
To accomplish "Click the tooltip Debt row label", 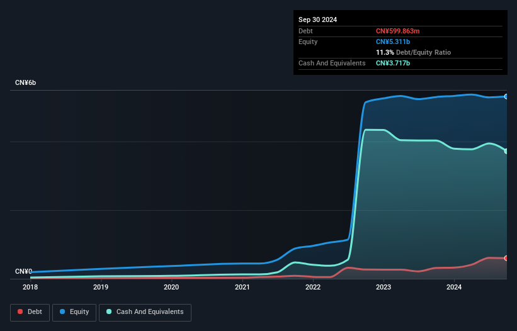I will (x=305, y=31).
